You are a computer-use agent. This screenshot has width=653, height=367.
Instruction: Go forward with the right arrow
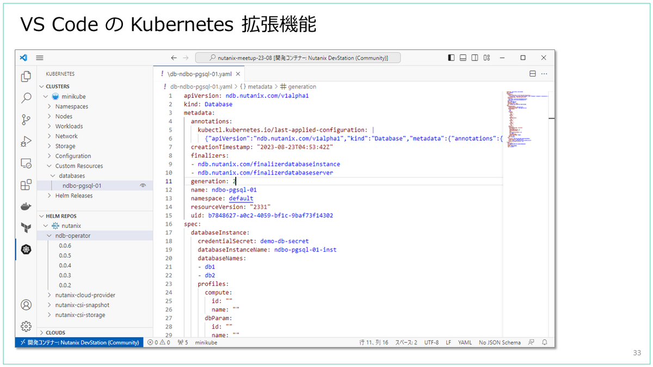pos(186,58)
